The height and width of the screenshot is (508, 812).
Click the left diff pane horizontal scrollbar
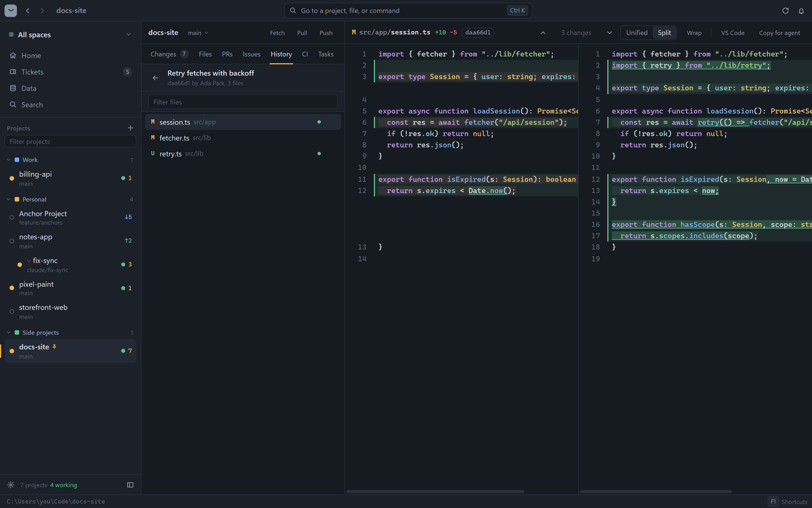coord(435,492)
